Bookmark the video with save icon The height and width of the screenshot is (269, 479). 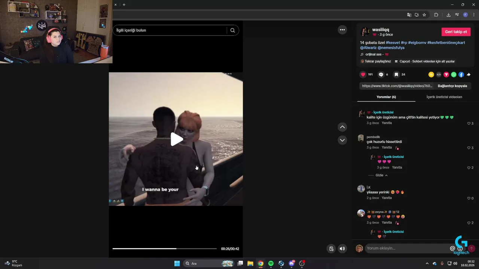click(x=396, y=74)
